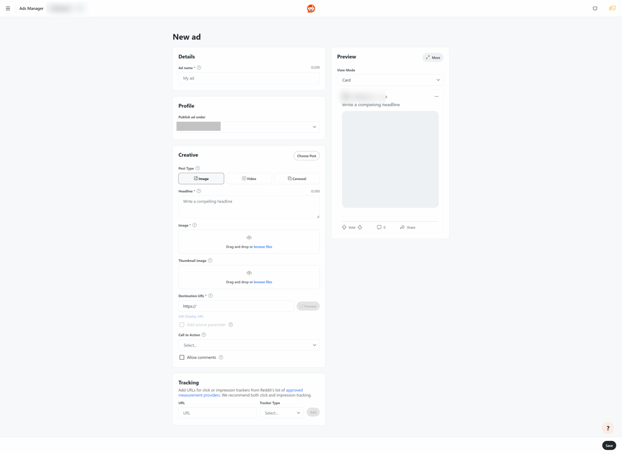
Task: Open the help question mark bubble
Action: (x=608, y=428)
